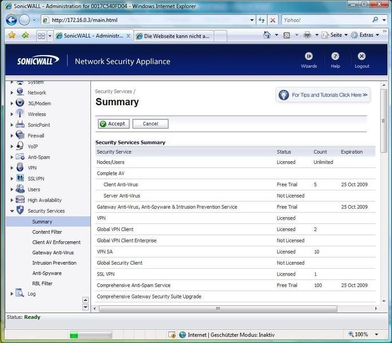Stop page loading with red X
The height and width of the screenshot is (343, 392).
click(x=273, y=20)
